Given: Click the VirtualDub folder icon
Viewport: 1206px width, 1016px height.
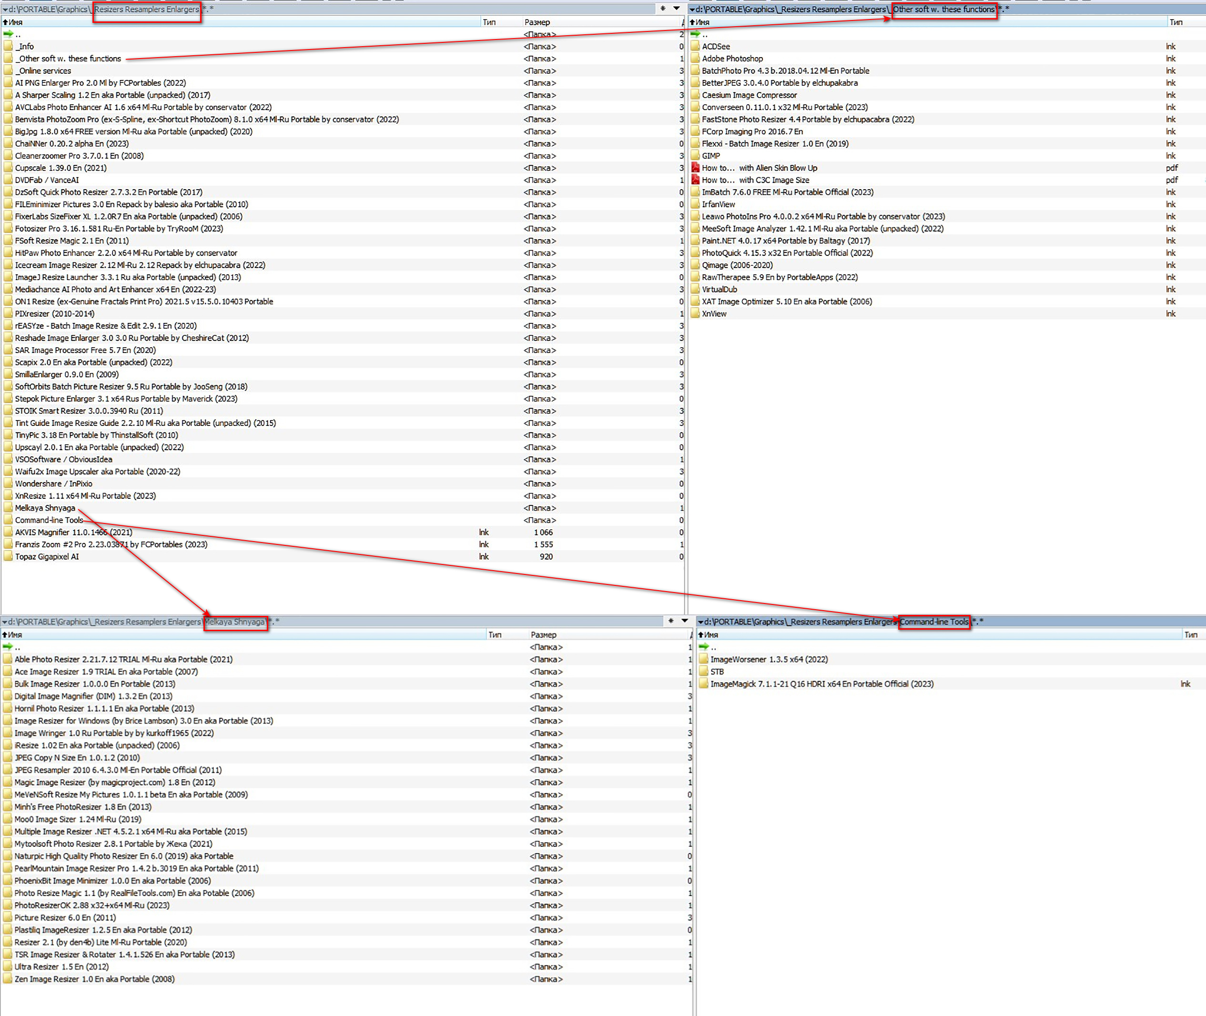Looking at the screenshot, I should pos(695,289).
